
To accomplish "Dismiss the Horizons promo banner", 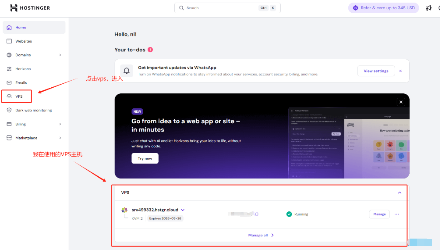I will click(400, 102).
